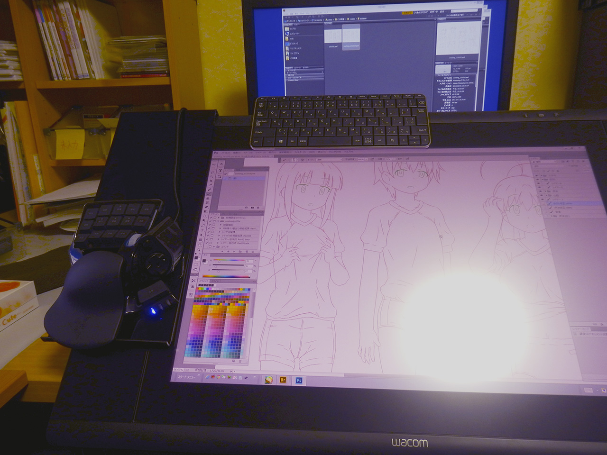Pick a color from the Color panel spectrum ramp
The width and height of the screenshot is (607, 455).
tap(226, 276)
